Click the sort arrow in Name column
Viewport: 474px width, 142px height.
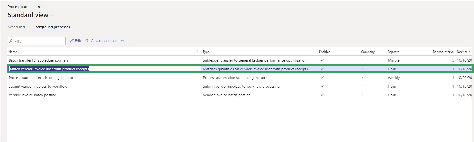point(197,52)
